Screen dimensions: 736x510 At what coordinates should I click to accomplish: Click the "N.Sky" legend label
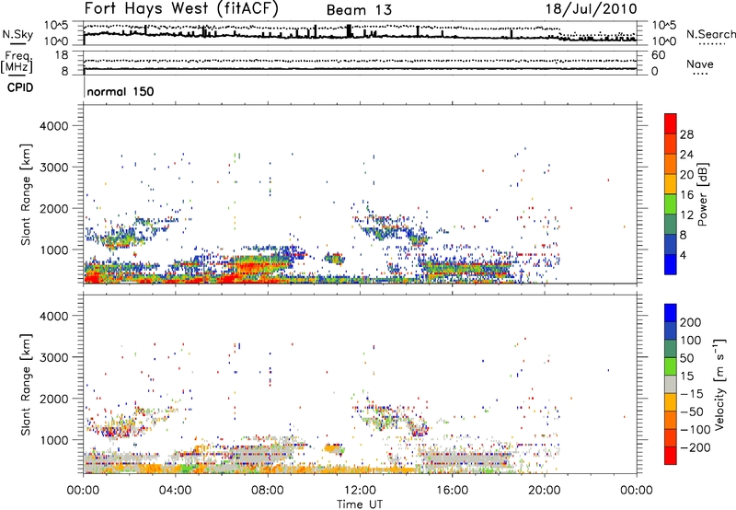17,34
